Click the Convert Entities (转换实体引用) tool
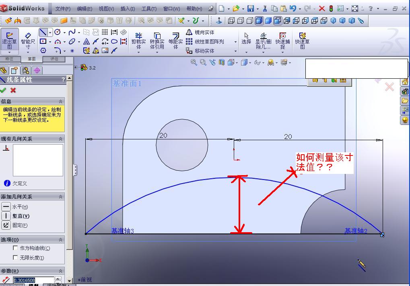The width and height of the screenshot is (410, 286). [157, 41]
